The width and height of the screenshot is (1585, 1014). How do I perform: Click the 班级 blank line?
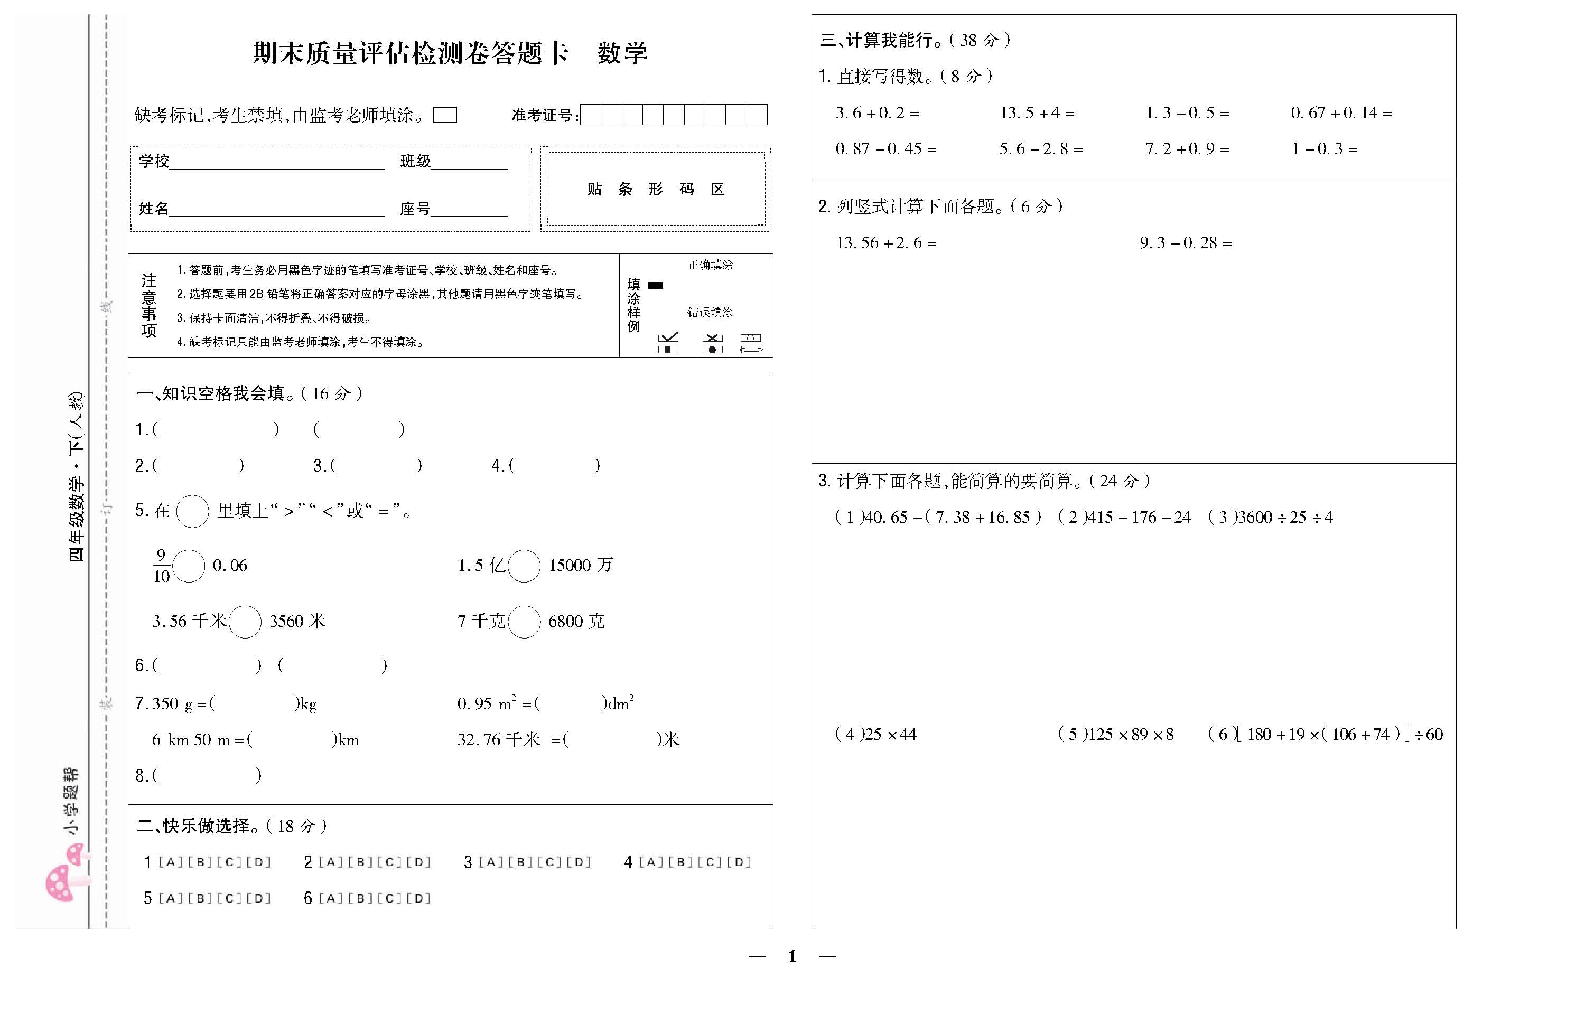(x=470, y=162)
